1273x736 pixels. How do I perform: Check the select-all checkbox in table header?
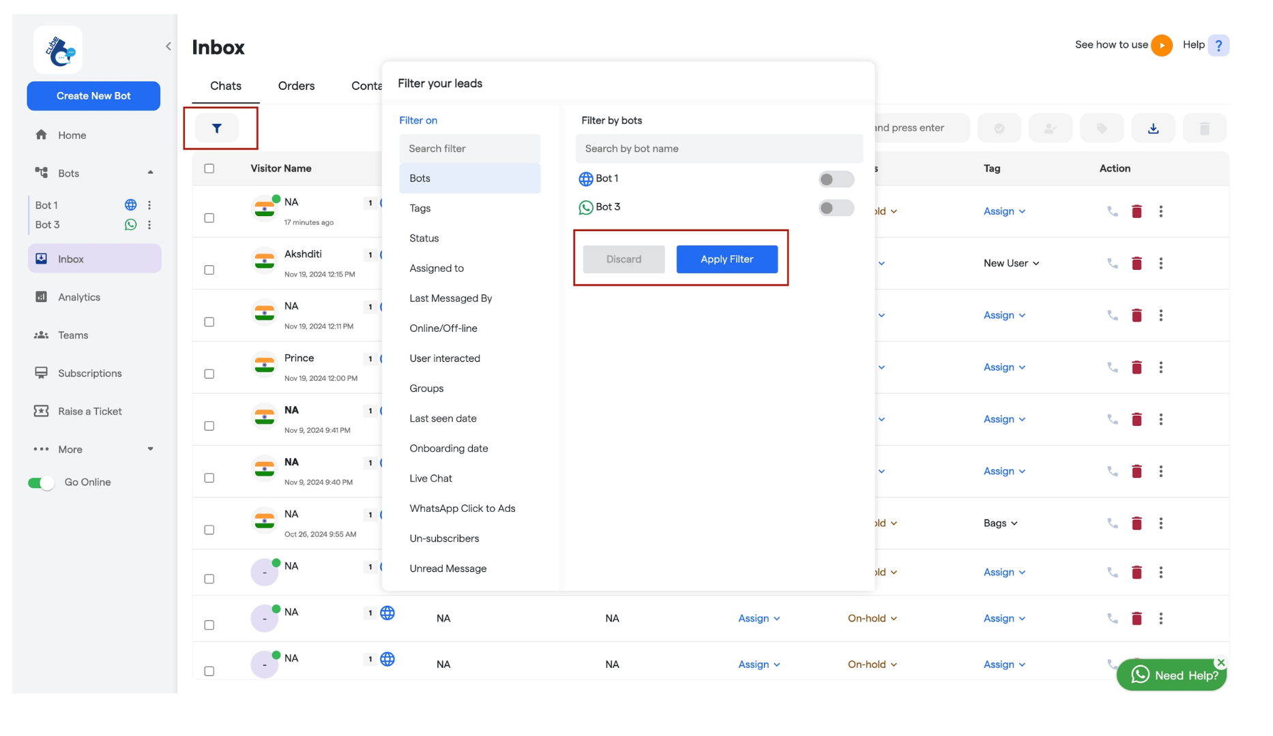pos(209,168)
